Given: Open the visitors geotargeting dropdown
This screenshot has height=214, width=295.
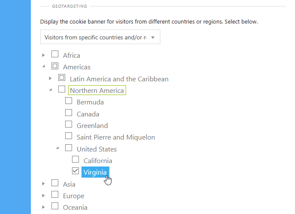Looking at the screenshot, I should click(x=100, y=37).
